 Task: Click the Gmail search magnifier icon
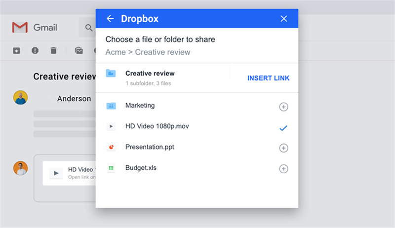pyautogui.click(x=89, y=28)
